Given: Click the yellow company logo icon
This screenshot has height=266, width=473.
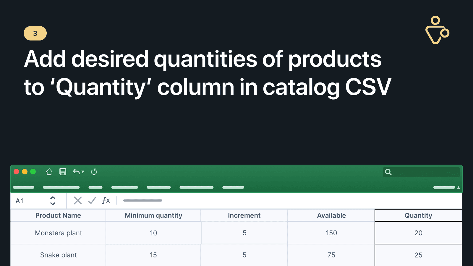Looking at the screenshot, I should (437, 30).
